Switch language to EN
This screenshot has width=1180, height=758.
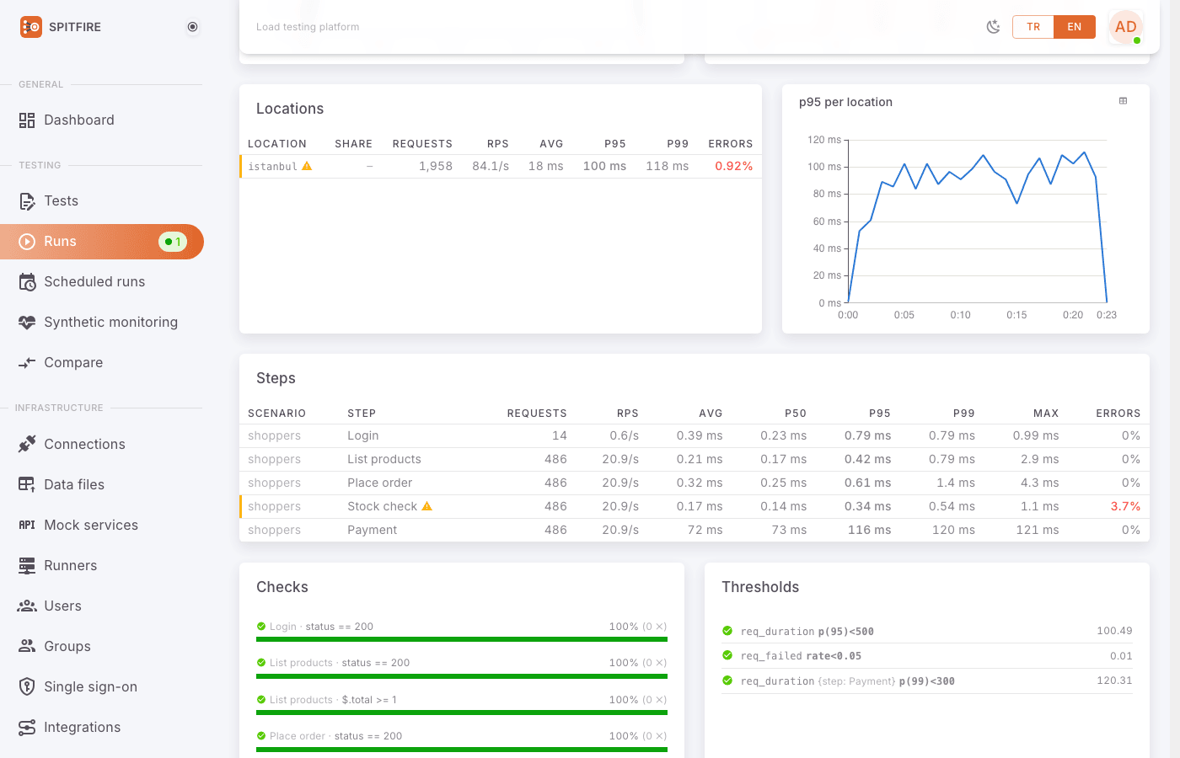coord(1075,27)
